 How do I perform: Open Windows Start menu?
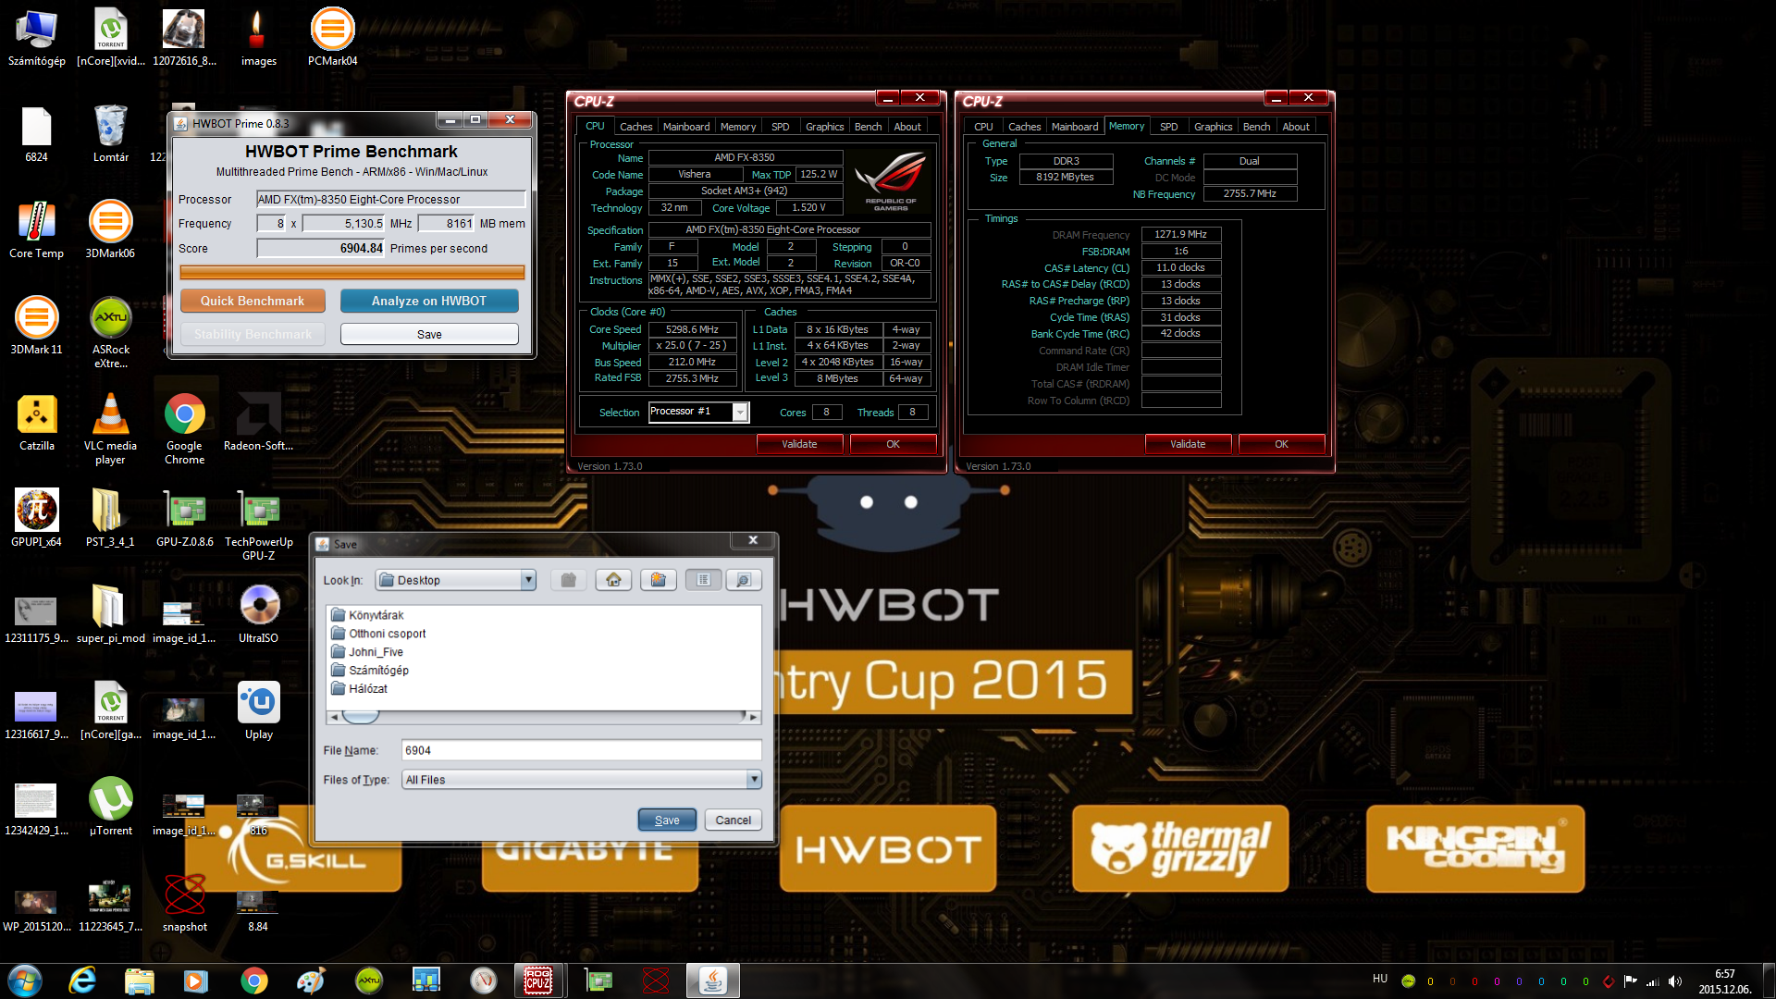[x=25, y=980]
